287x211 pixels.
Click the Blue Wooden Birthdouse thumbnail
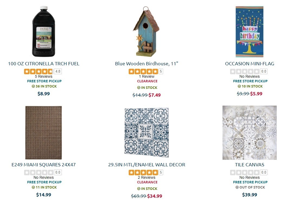[146, 31]
